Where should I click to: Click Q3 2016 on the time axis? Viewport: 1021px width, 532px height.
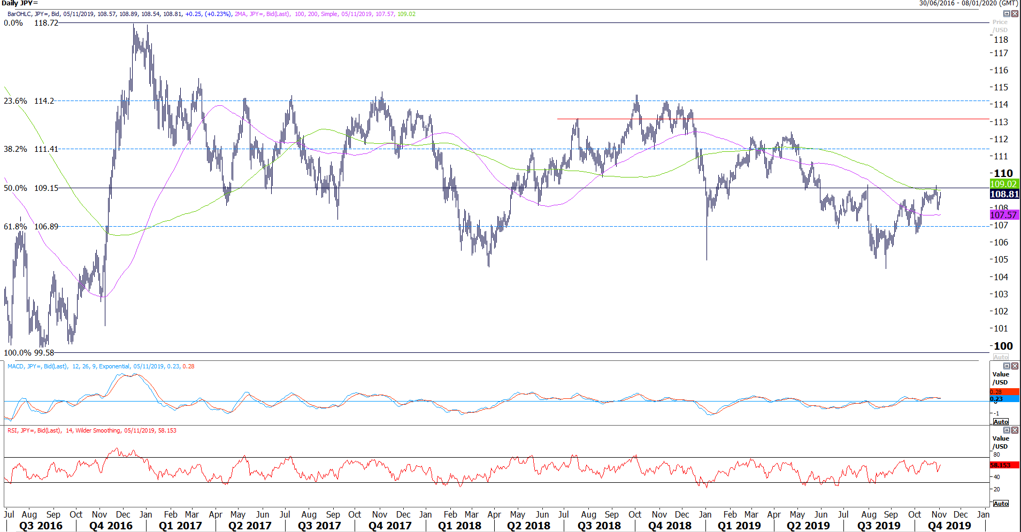point(41,526)
